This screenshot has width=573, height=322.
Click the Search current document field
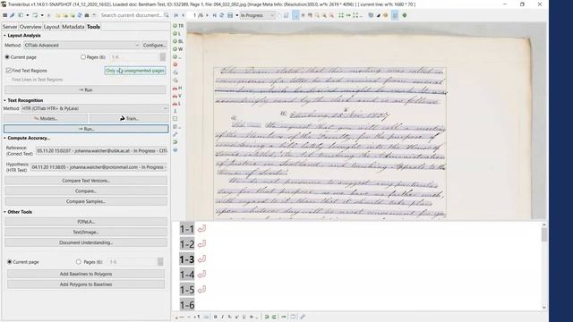[132, 15]
